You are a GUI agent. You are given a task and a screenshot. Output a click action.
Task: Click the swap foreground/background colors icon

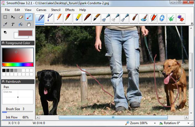coord(5,32)
